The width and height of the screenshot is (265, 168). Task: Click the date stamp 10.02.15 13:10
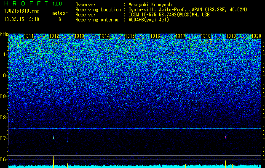(x=21, y=19)
